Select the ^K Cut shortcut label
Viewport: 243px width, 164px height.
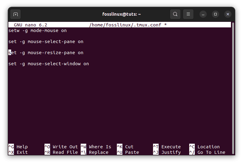tap(125, 147)
